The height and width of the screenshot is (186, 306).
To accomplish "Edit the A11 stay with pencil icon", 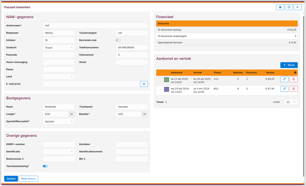I will click(x=284, y=79).
